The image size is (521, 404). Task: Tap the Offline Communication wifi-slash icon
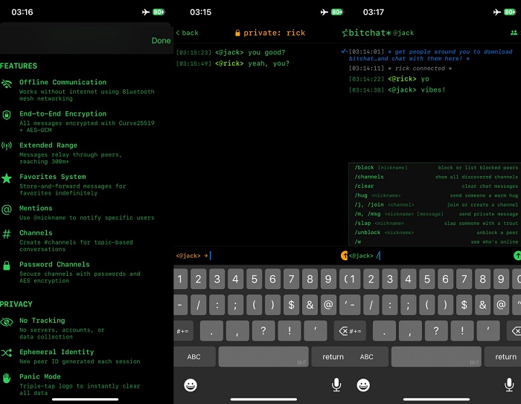click(7, 84)
